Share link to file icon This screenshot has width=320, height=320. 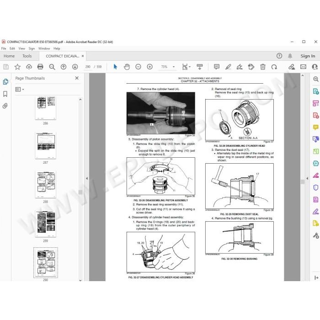coord(292,67)
